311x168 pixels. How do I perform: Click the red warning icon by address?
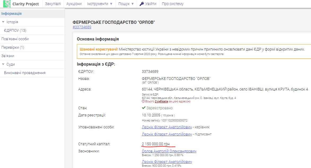tap(143, 101)
